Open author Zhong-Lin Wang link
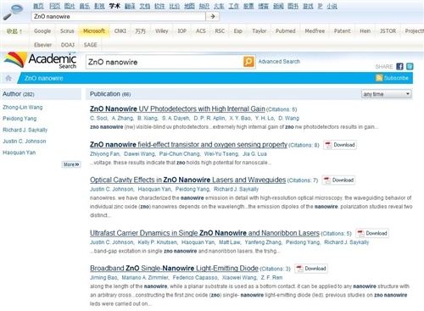The height and width of the screenshot is (311, 424). point(23,108)
